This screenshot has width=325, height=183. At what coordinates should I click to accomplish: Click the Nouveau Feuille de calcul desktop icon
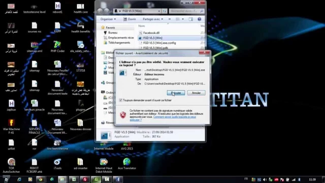[57, 68]
